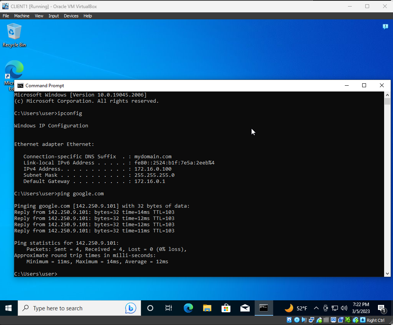
Task: Mute system volume from the tray speaker icon
Action: (344, 308)
